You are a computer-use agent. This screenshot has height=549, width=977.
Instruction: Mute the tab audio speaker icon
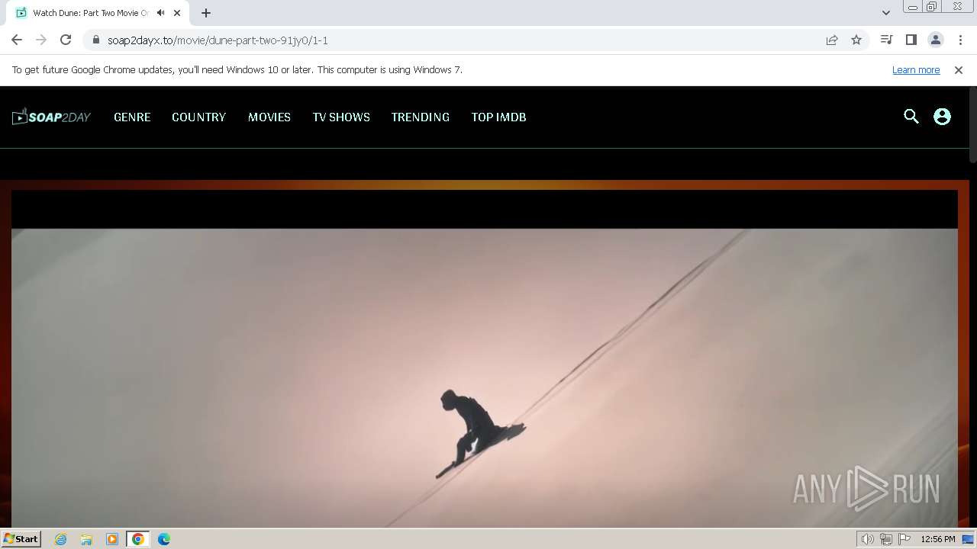[160, 13]
